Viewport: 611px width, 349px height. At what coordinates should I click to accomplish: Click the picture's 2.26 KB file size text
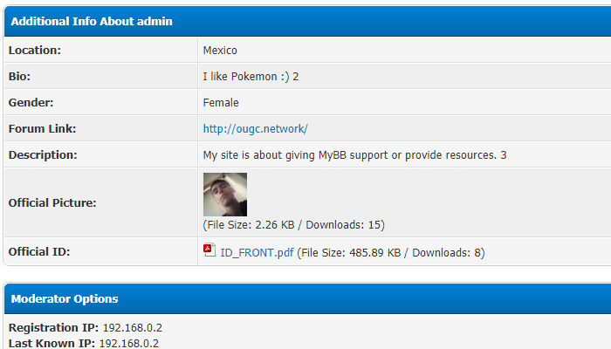pyautogui.click(x=293, y=225)
